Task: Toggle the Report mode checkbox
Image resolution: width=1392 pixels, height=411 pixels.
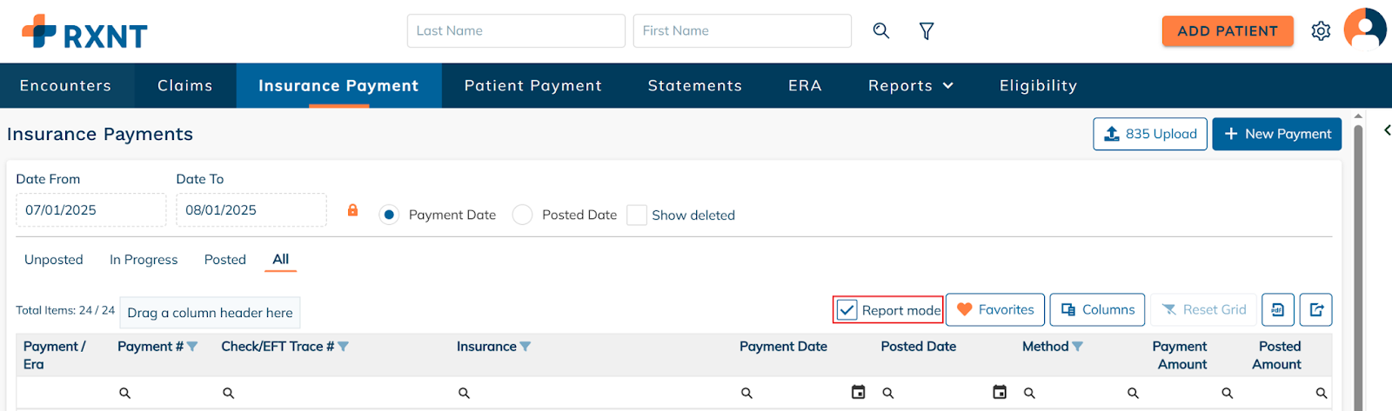Action: coord(847,310)
